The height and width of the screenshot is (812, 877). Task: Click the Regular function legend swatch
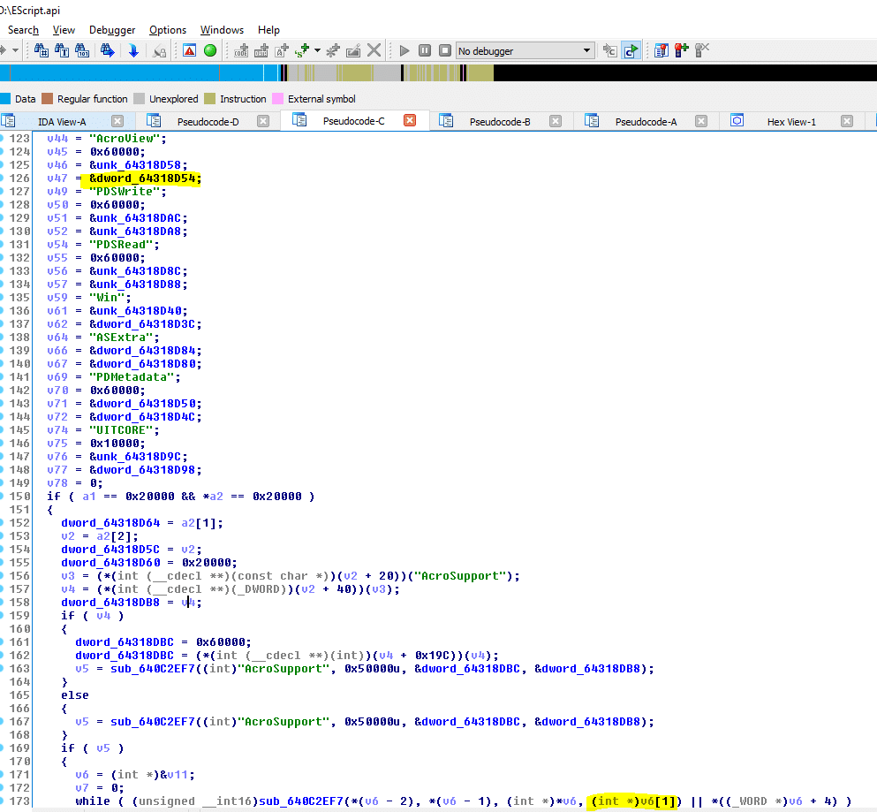click(48, 99)
